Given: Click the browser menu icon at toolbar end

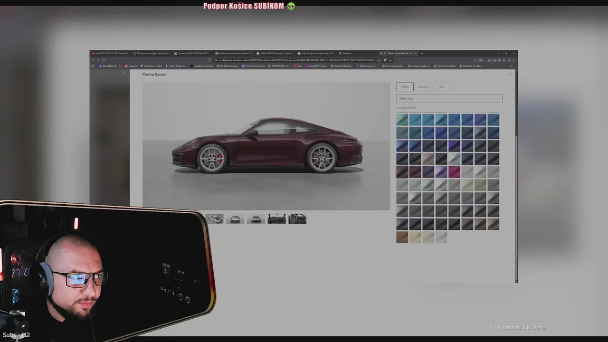Looking at the screenshot, I should click(514, 60).
